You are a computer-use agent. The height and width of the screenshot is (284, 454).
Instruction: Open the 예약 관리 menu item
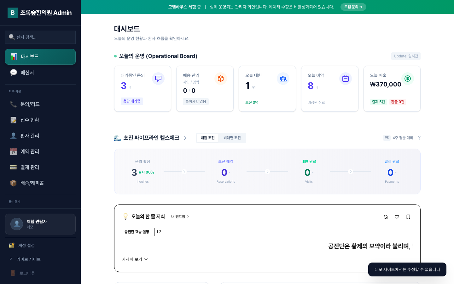[40, 151]
